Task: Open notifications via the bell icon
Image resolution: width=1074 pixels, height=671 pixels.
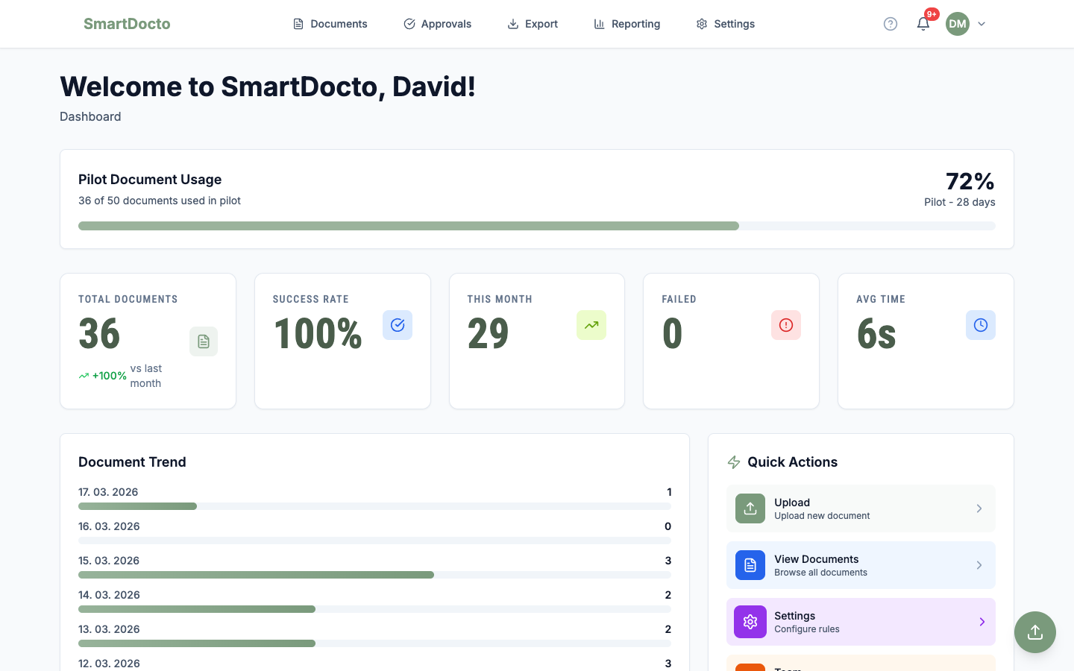Action: [923, 25]
